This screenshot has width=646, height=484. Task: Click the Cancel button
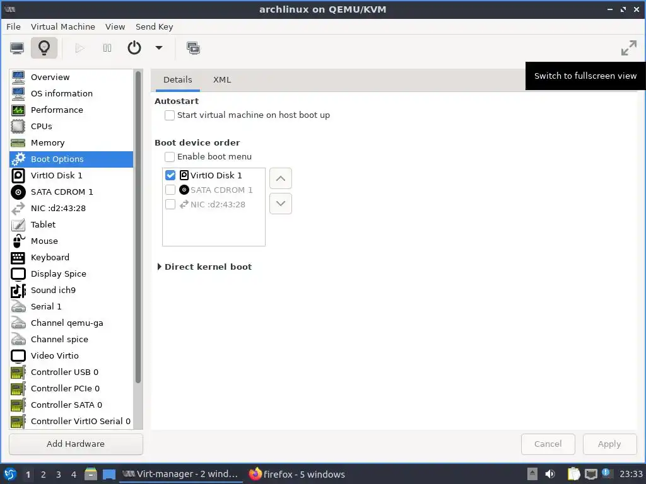coord(548,444)
